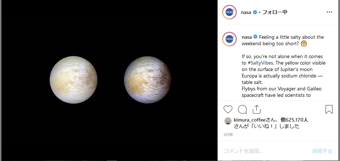Click the verified badge in the caption
This screenshot has width=340, height=161.
(255, 37)
